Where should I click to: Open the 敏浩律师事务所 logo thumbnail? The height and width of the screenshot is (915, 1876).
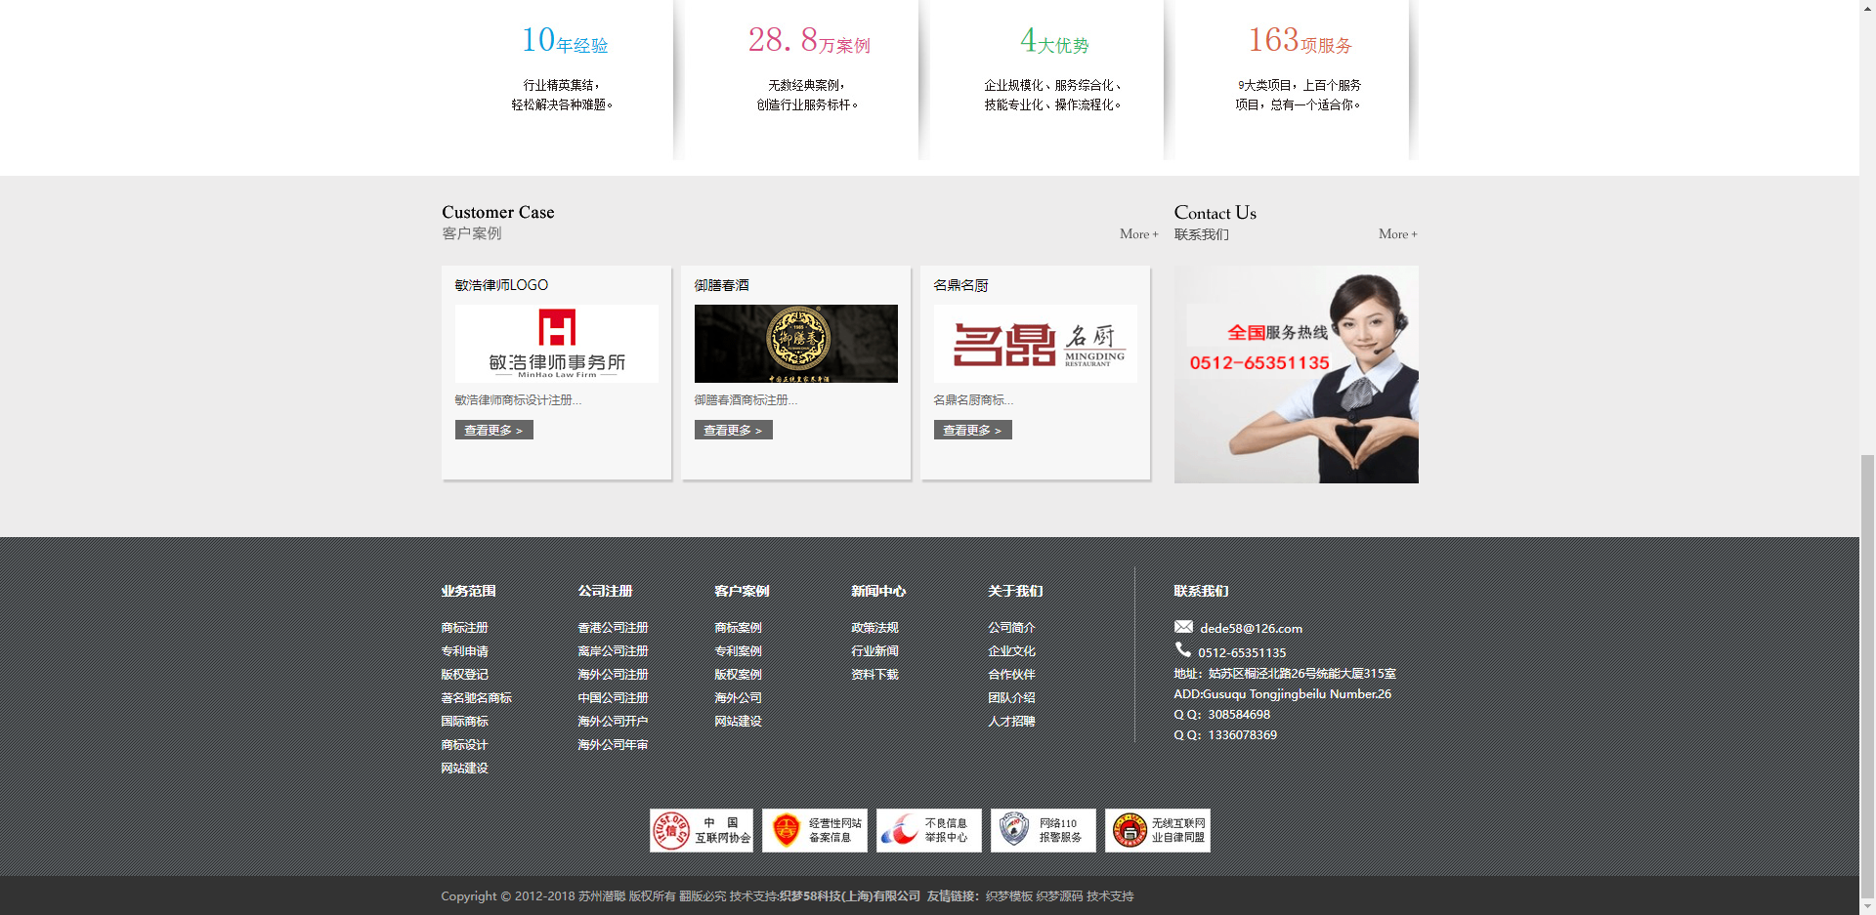[556, 344]
